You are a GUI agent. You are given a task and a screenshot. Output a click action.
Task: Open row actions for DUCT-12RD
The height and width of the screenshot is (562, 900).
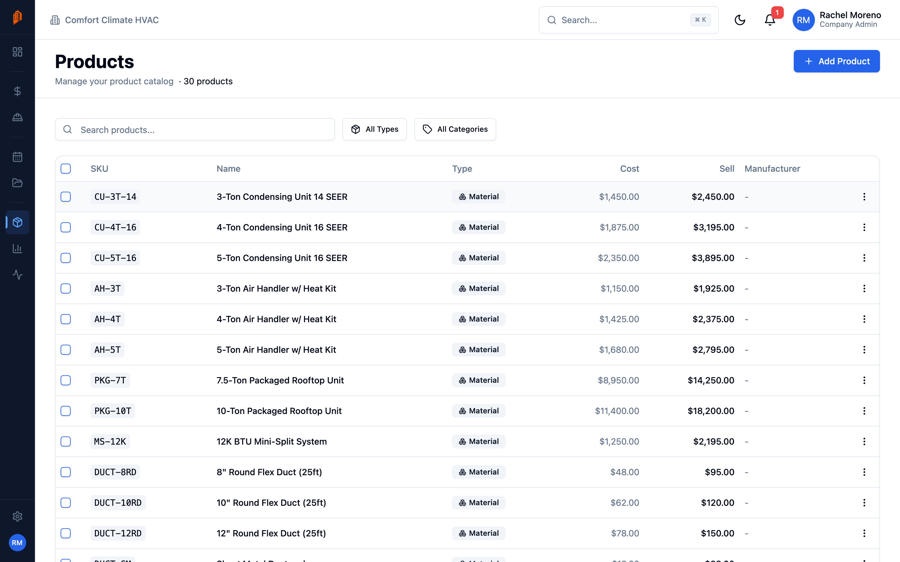864,533
